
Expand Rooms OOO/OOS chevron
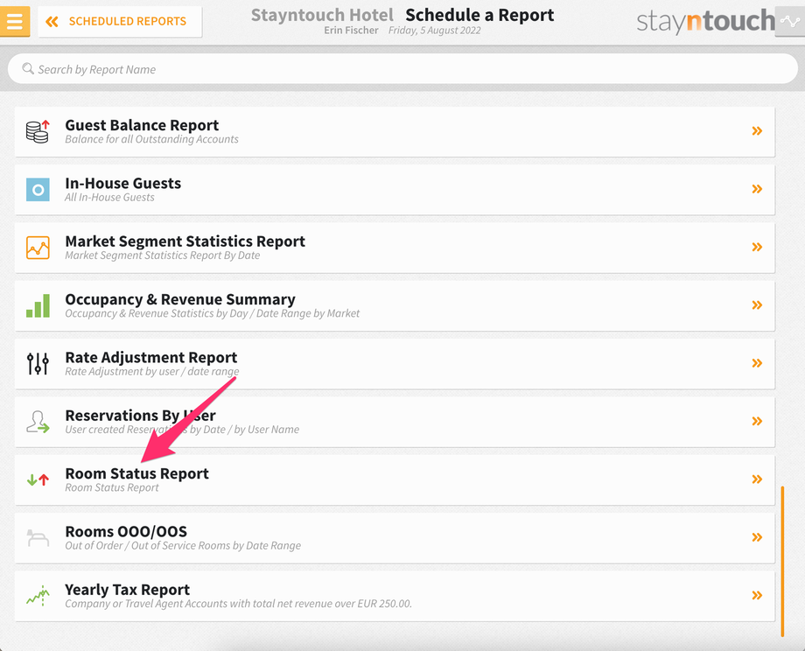click(x=757, y=537)
